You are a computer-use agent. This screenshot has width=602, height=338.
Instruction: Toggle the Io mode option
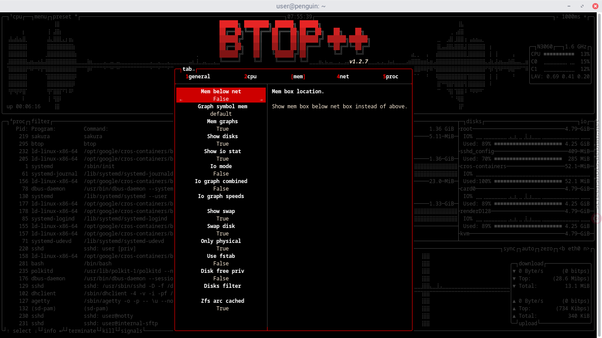[x=221, y=170]
